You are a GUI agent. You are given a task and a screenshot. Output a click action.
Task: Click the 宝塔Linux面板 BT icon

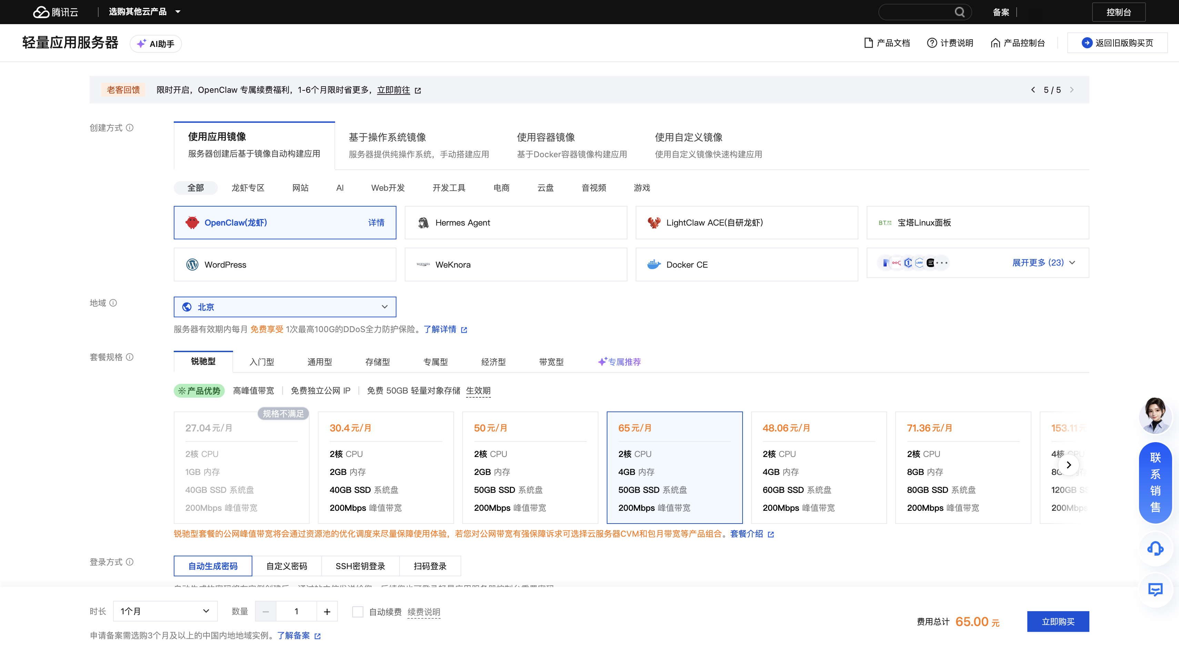(x=885, y=222)
